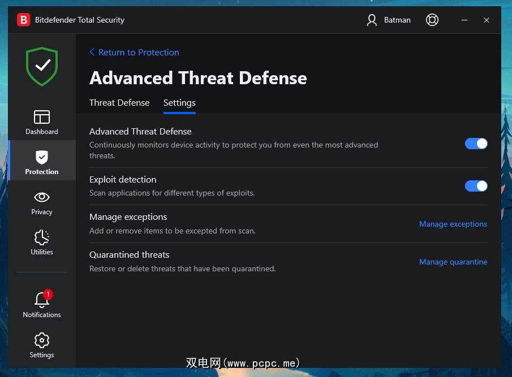Select the Protection shield icon in sidebar

tap(42, 157)
